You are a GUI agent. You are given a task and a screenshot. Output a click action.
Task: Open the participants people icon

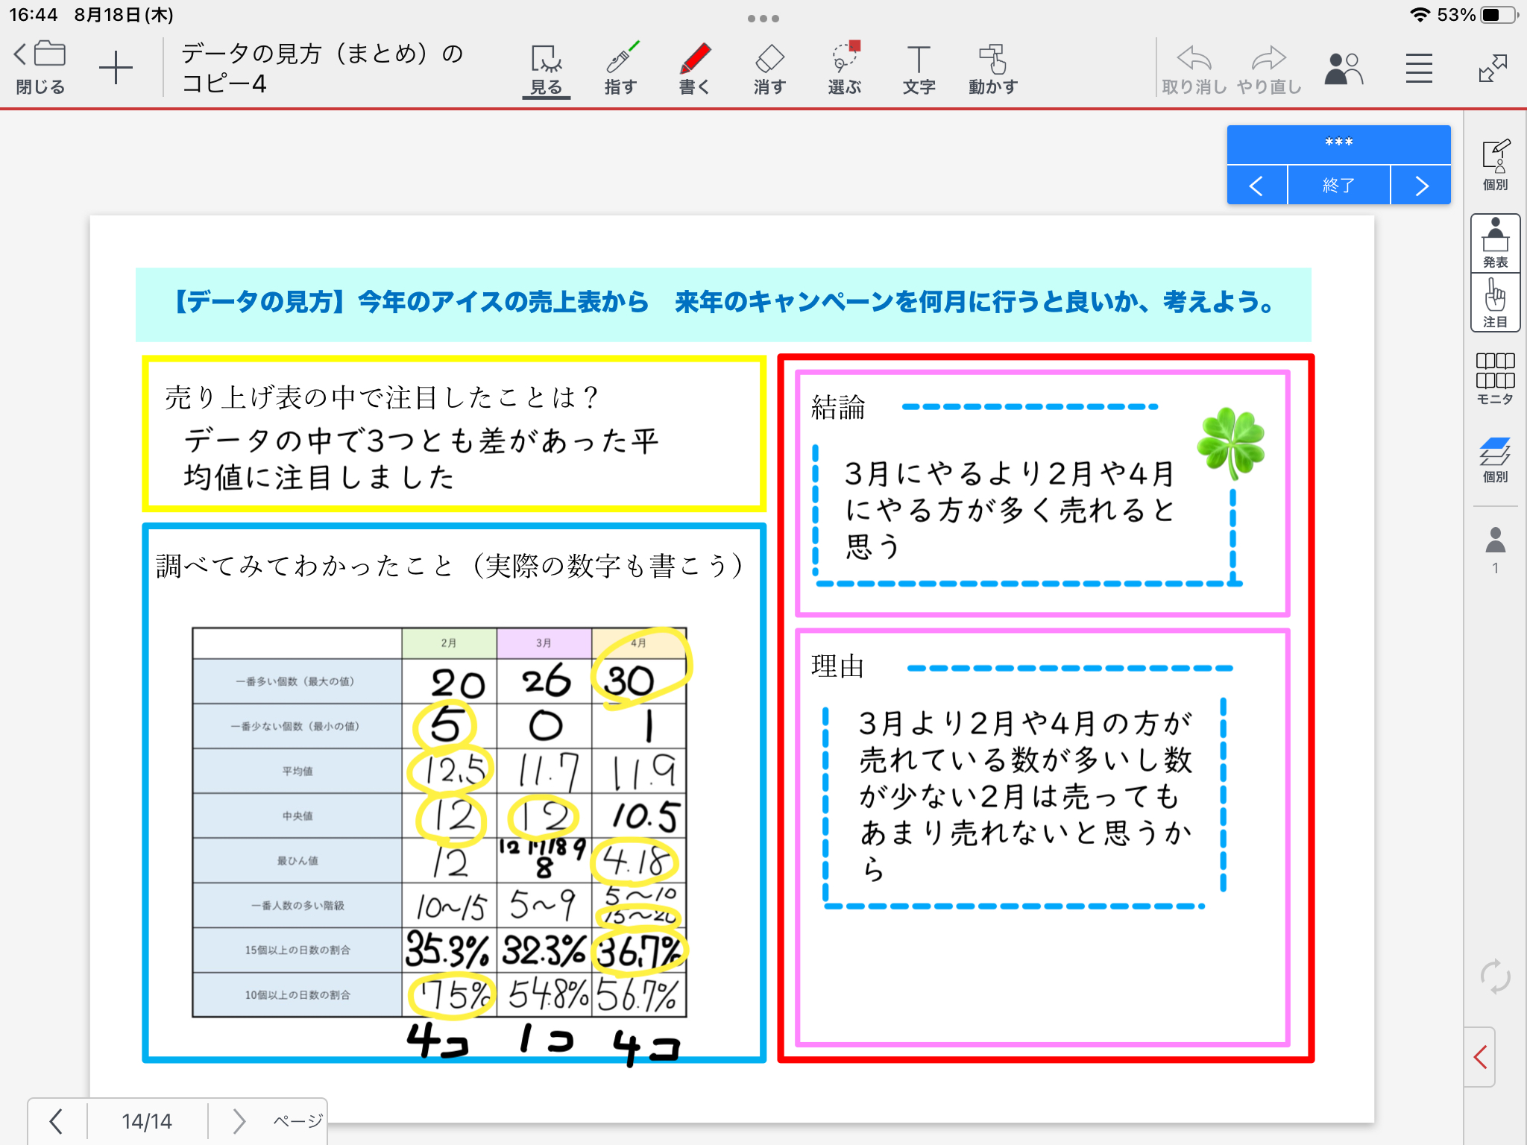(x=1343, y=69)
